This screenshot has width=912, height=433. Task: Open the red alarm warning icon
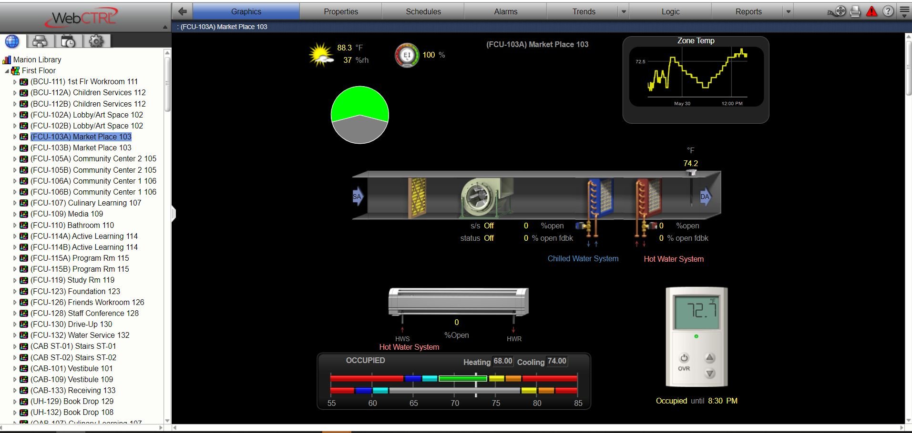(871, 11)
